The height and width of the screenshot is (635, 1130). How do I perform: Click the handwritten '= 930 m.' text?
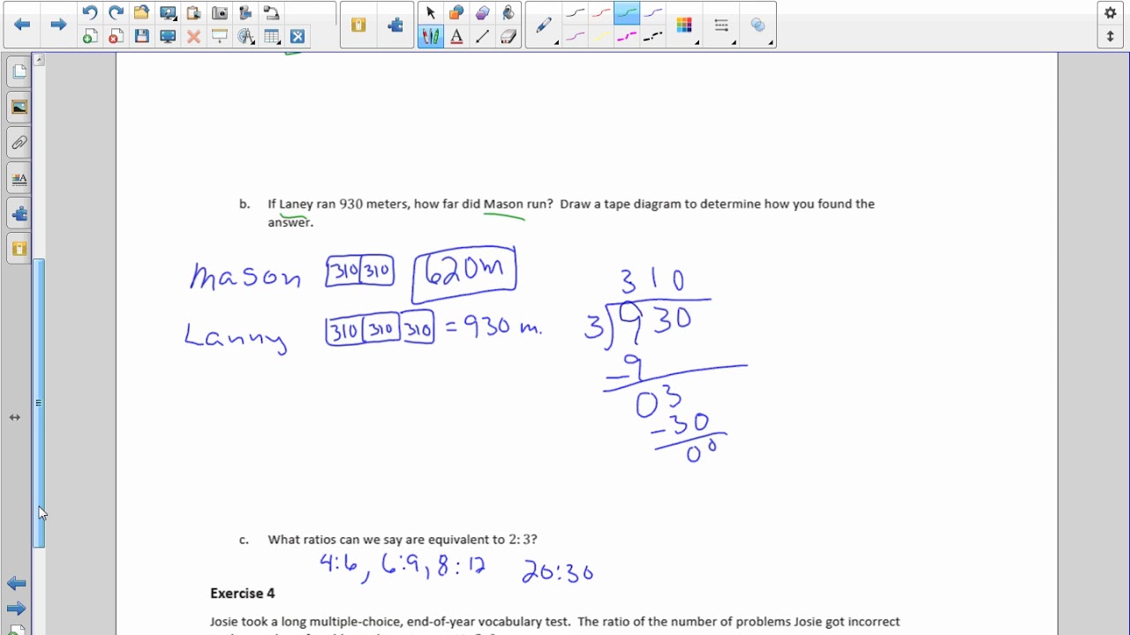[493, 327]
